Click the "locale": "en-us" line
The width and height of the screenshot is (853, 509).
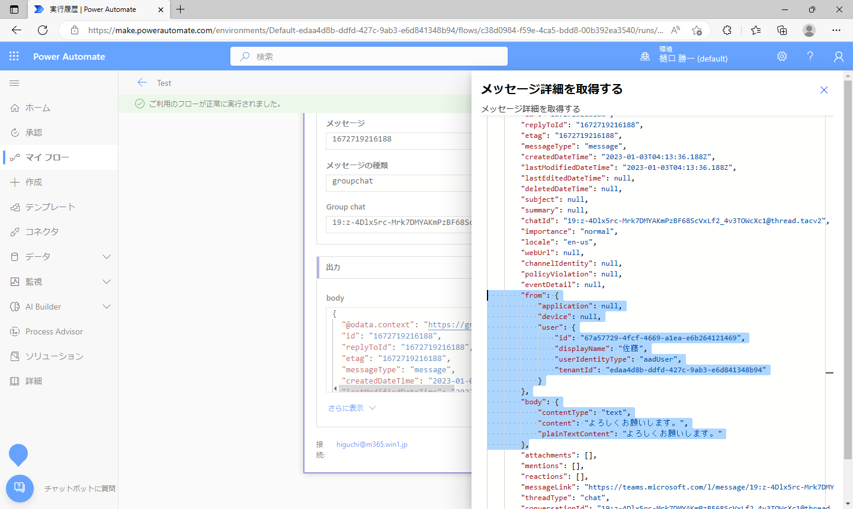pos(559,242)
